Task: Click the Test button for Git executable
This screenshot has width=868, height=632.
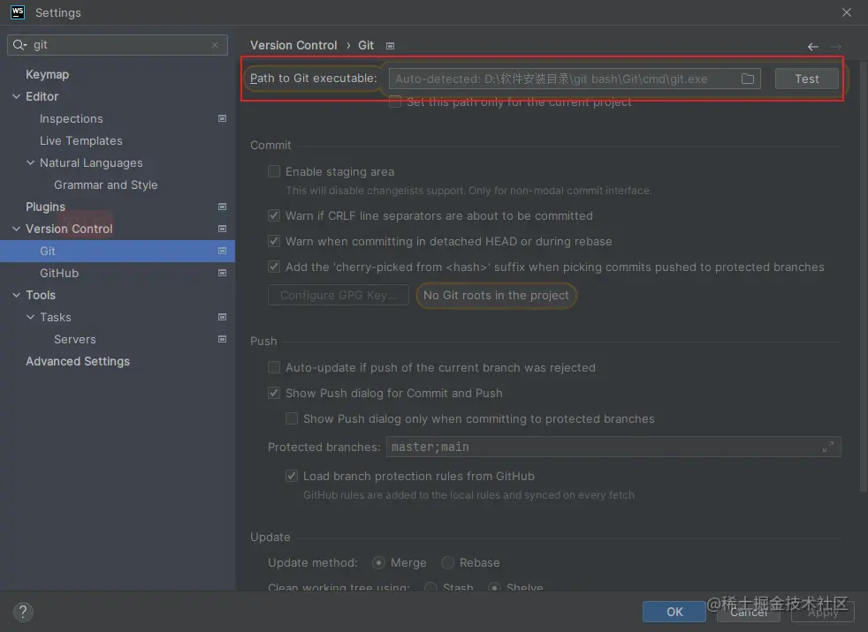Action: point(806,79)
